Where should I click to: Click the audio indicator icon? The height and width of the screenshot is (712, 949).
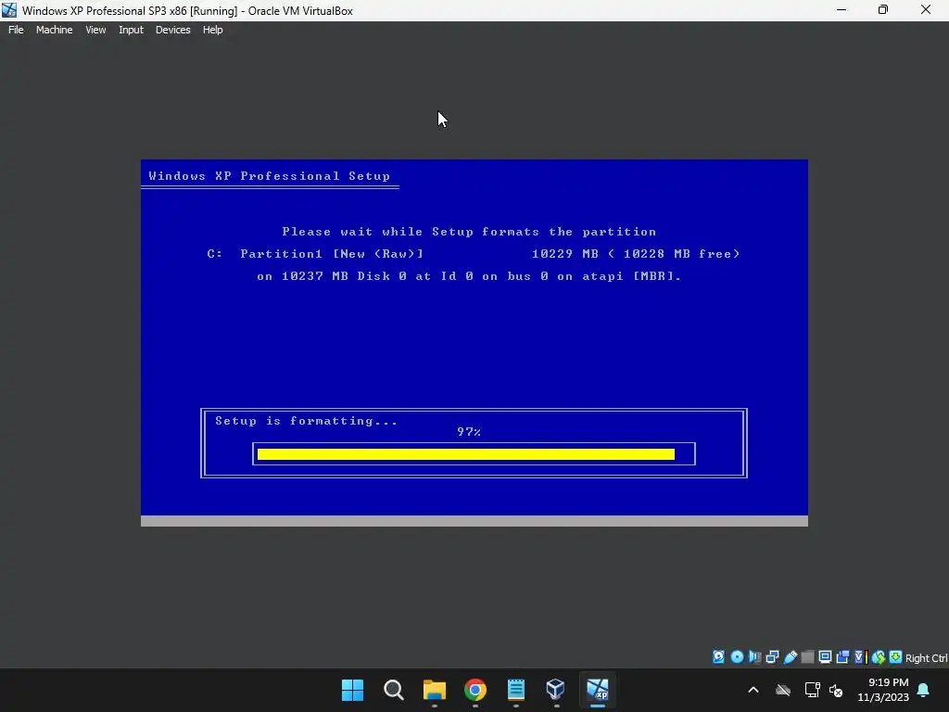tap(754, 657)
